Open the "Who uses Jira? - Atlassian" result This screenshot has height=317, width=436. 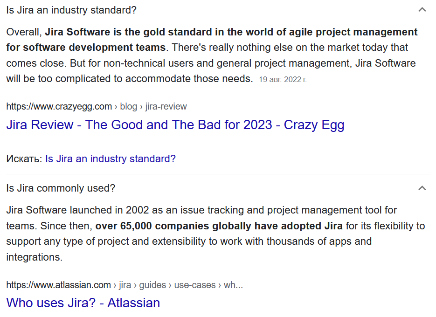pos(83,303)
